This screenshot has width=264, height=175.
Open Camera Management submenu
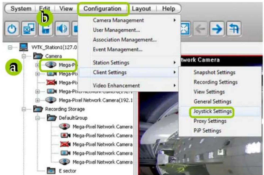(x=130, y=20)
